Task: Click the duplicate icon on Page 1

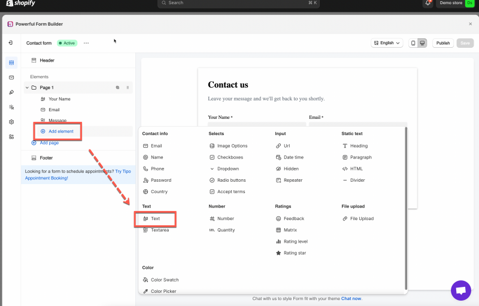Action: point(118,88)
